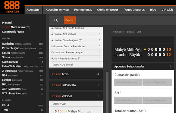Collapse Apuestas Seleccionadas header
176x113 pixels.
pyautogui.click(x=143, y=66)
